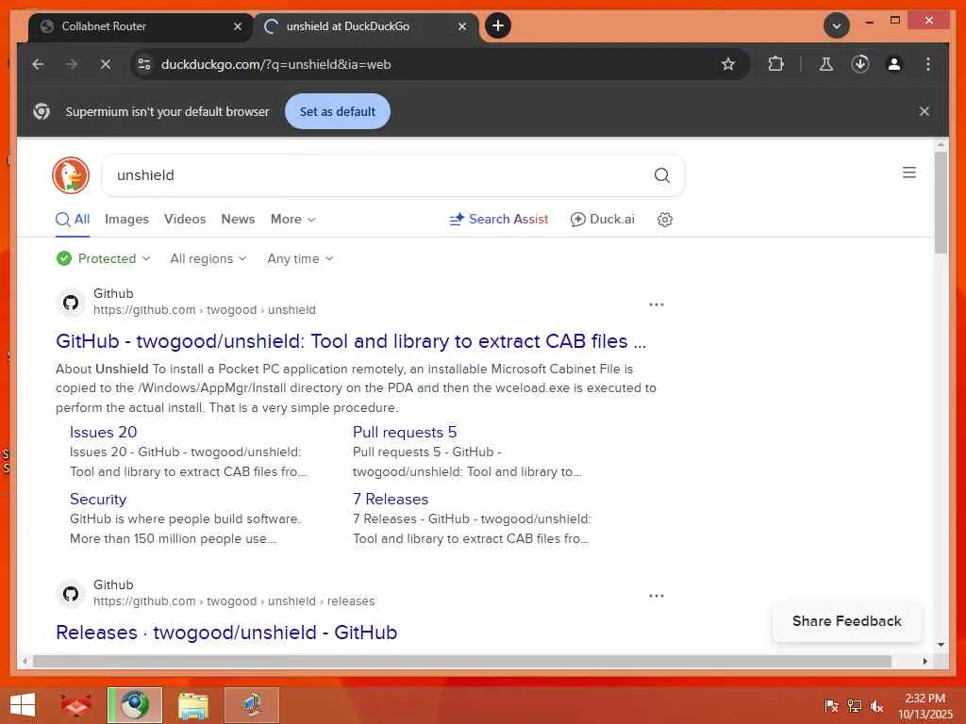Open the tab search dropdown arrow
The width and height of the screenshot is (966, 724).
(x=836, y=25)
